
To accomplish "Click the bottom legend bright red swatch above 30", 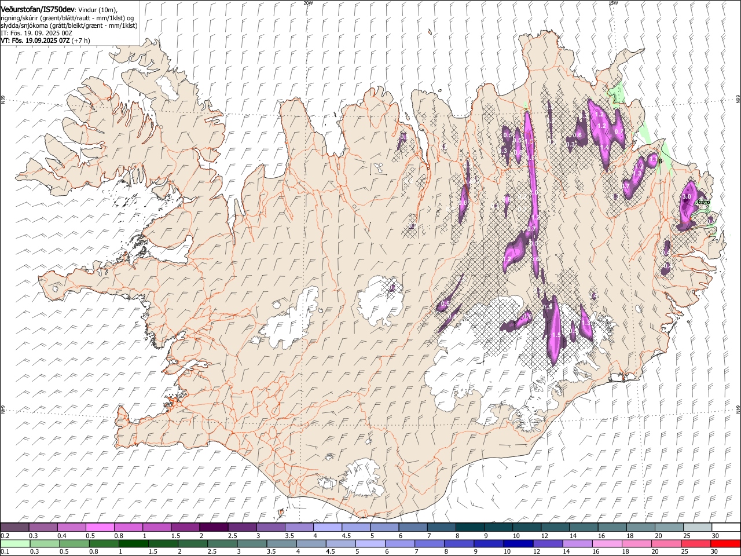I will [725, 543].
